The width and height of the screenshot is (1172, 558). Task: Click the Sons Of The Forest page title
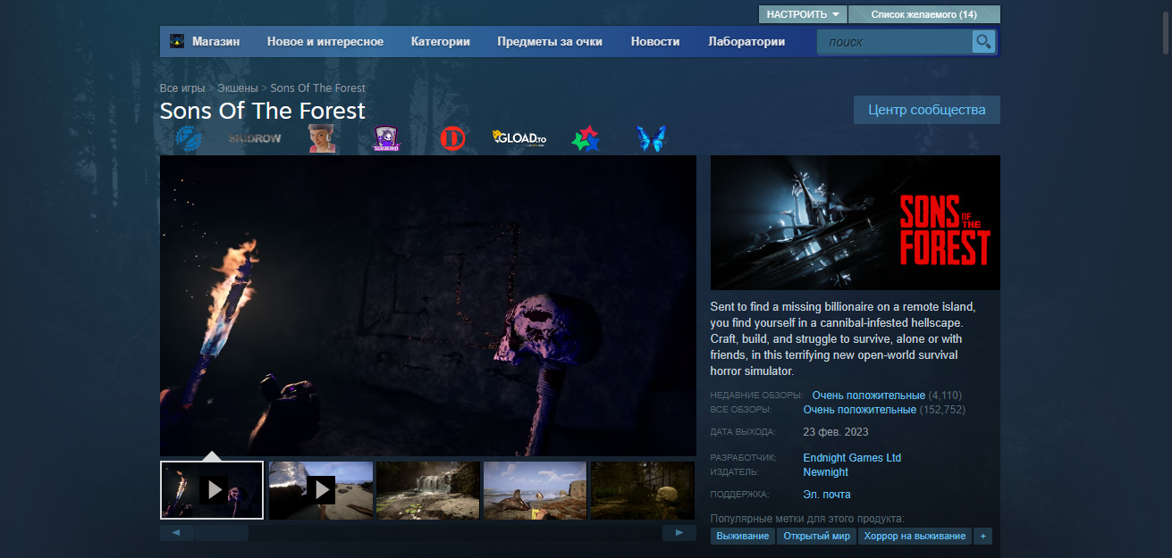pyautogui.click(x=263, y=111)
